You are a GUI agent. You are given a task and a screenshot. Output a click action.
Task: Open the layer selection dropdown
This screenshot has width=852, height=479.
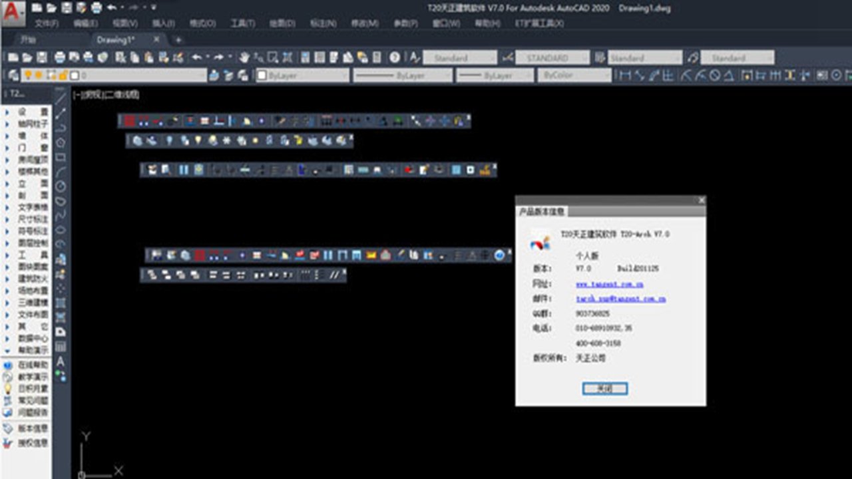114,75
